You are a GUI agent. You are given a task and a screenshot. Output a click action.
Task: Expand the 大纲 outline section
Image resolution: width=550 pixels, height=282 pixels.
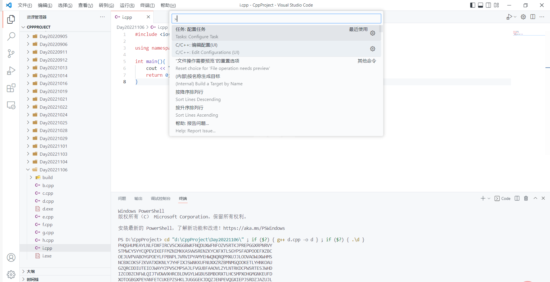[65, 271]
